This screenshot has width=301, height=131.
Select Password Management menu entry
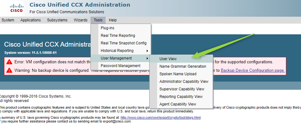pyautogui.click(x=121, y=66)
